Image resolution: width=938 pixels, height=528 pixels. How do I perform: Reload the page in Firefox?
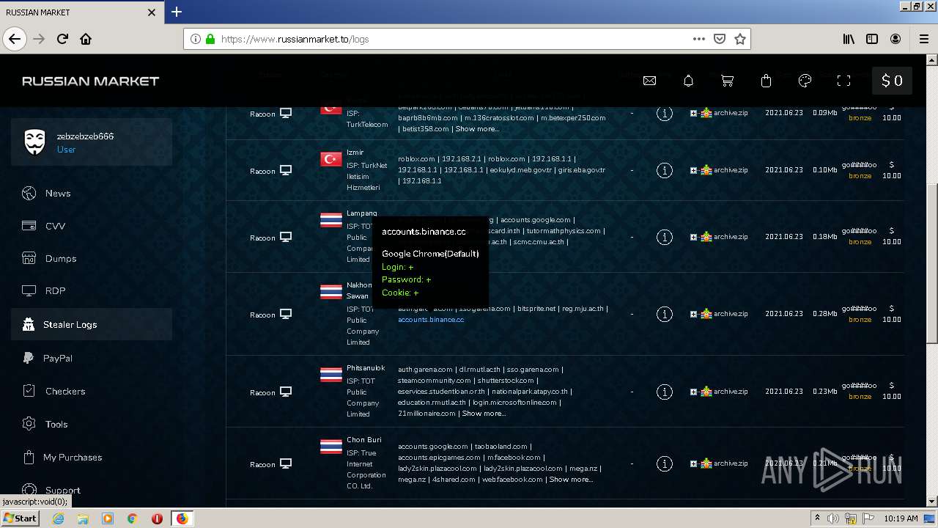62,39
